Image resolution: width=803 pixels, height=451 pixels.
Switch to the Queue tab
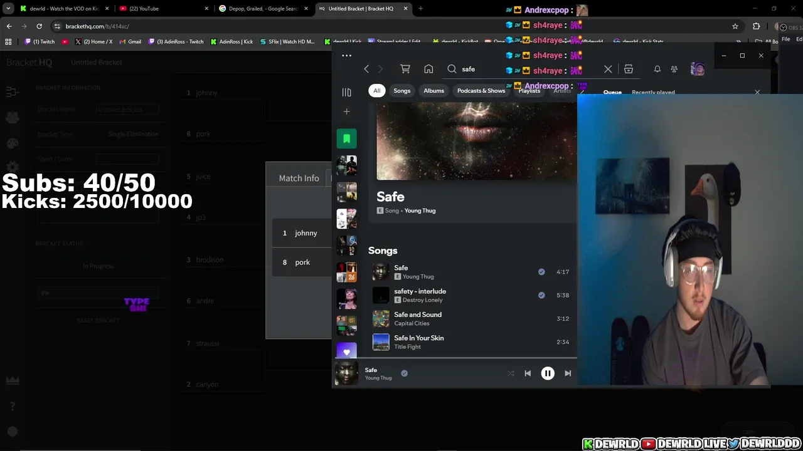[612, 93]
